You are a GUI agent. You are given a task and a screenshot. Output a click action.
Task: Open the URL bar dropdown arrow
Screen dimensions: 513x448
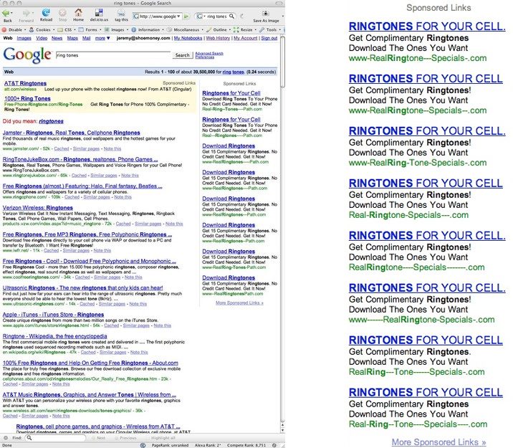178,16
